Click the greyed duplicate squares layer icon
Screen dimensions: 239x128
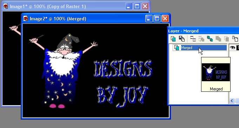[226, 39]
